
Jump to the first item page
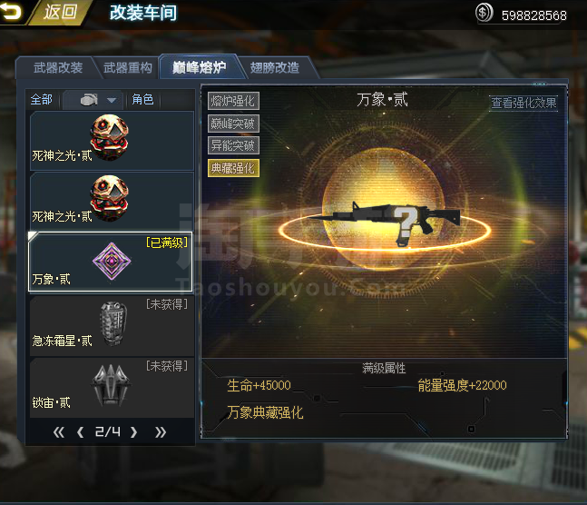pos(58,432)
